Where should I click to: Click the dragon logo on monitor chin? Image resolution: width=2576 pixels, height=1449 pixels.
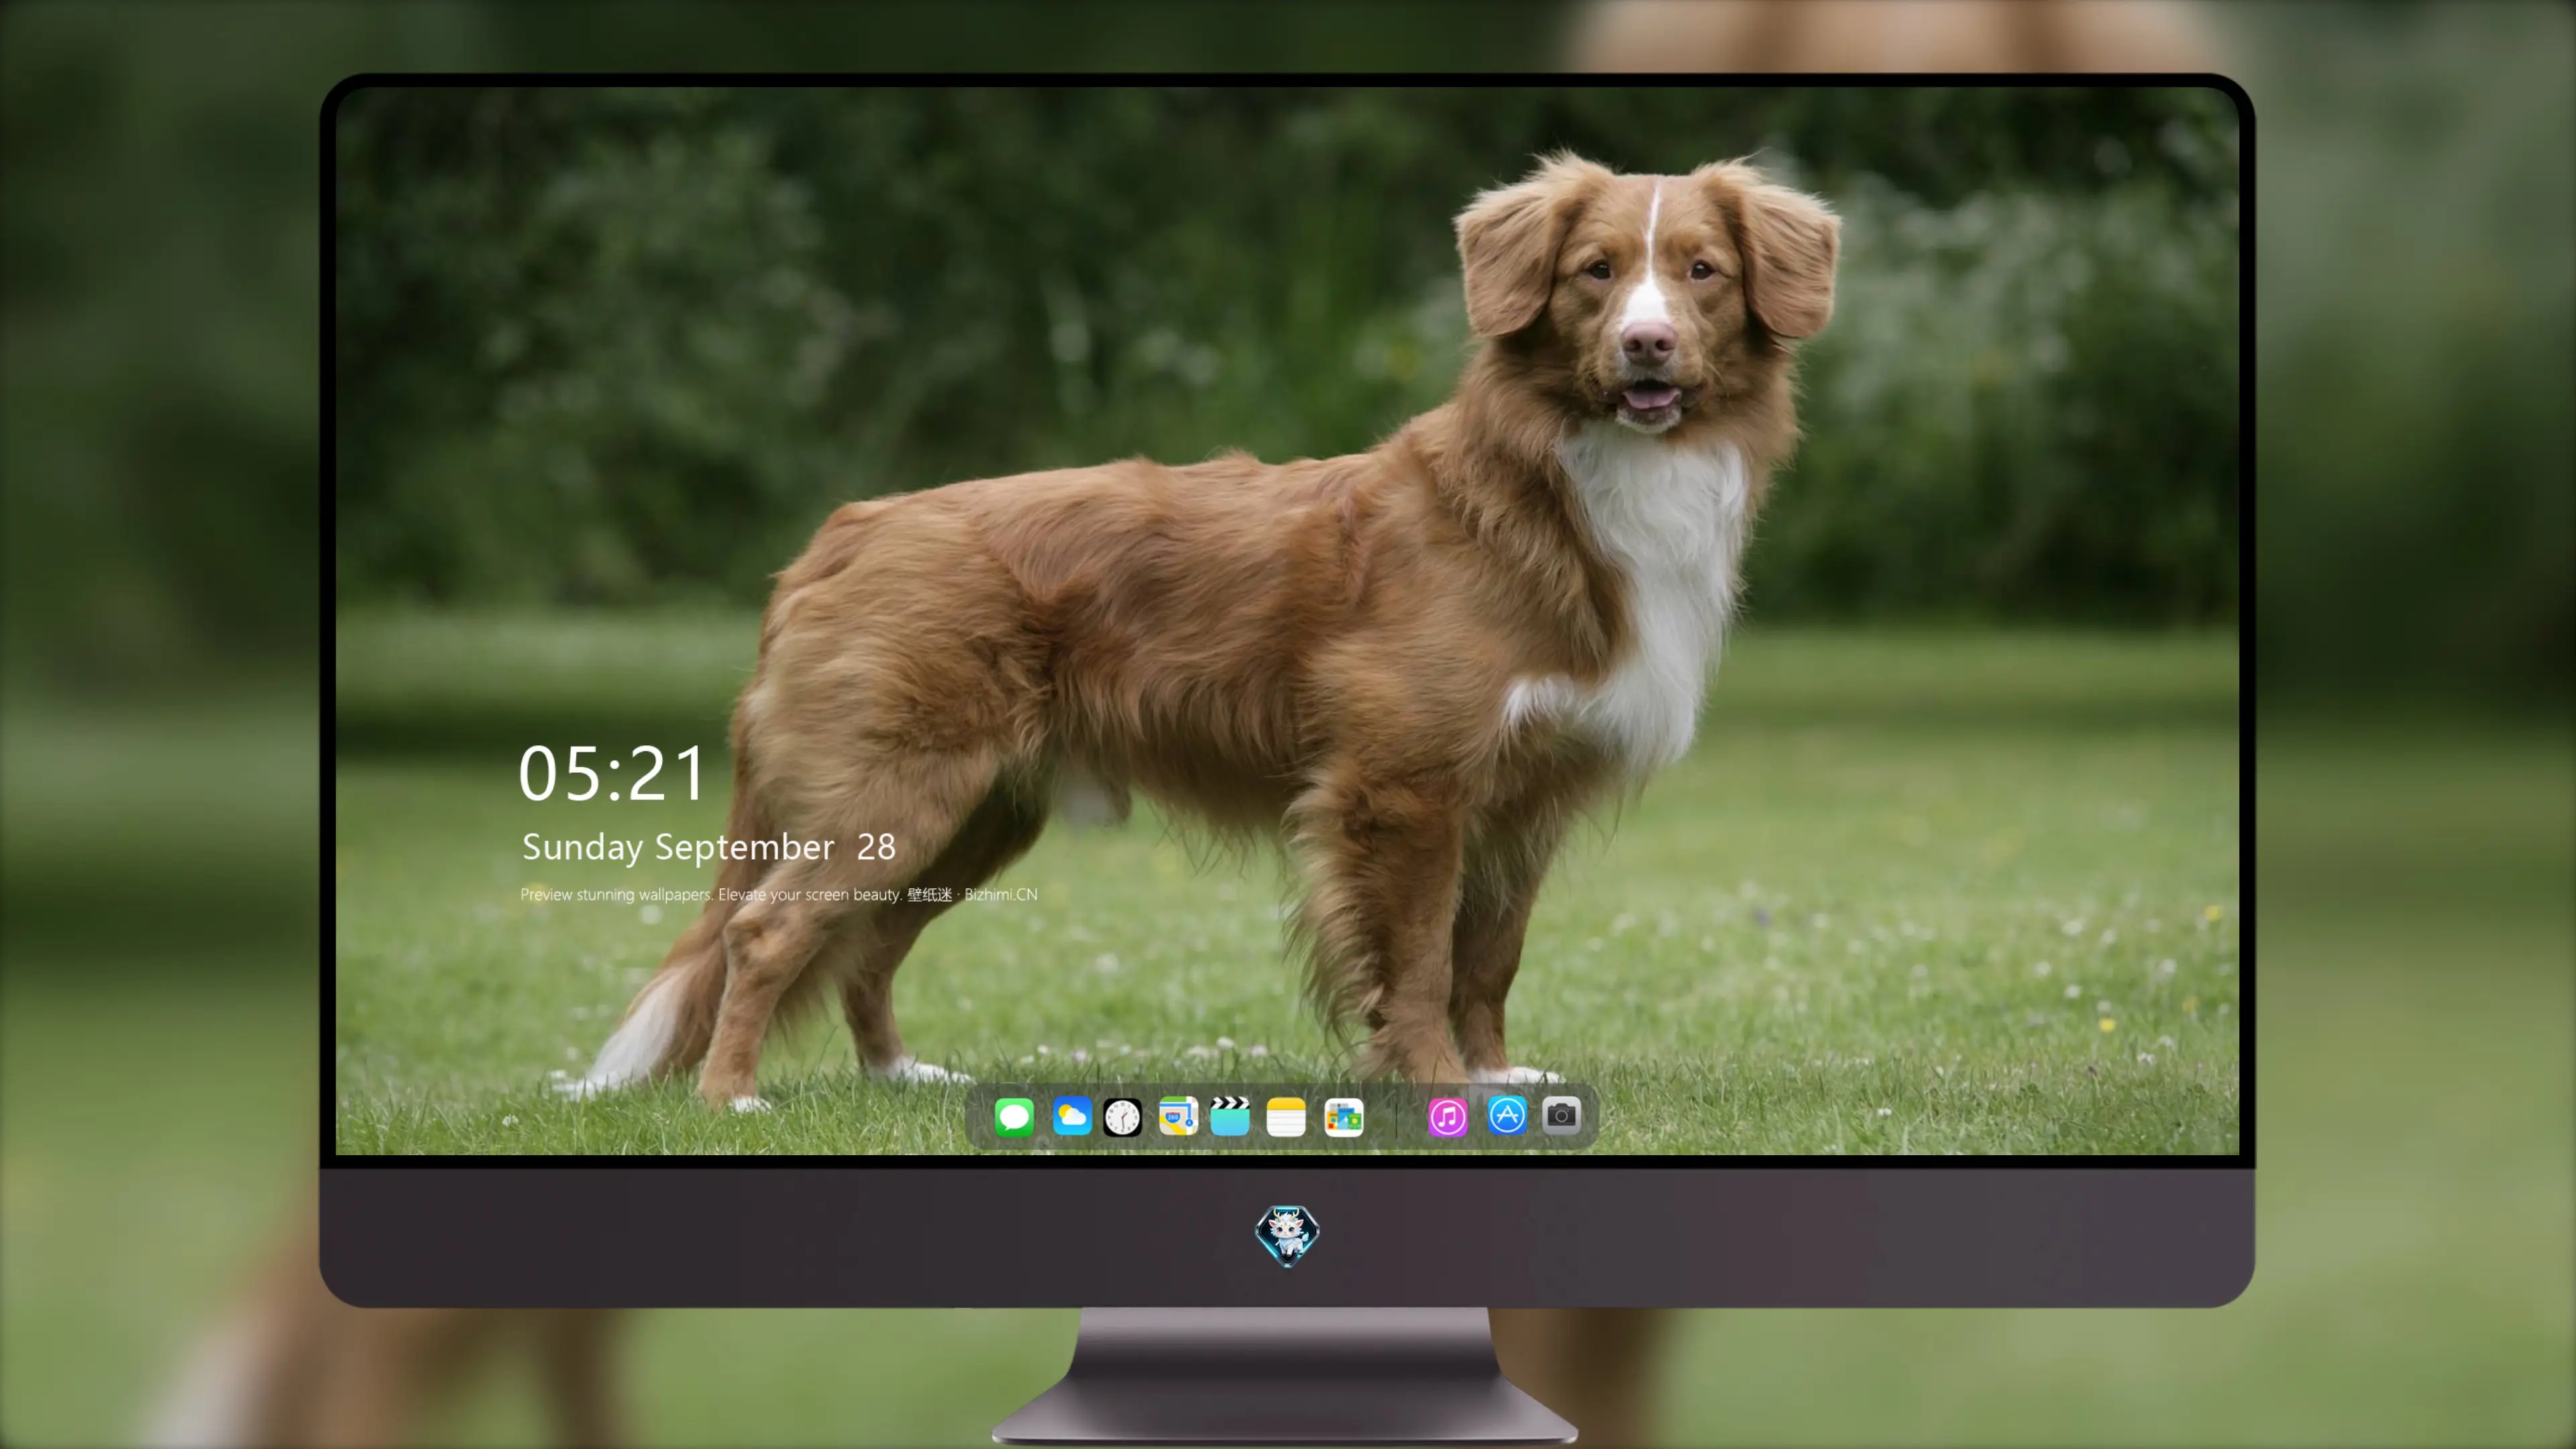[1287, 1235]
